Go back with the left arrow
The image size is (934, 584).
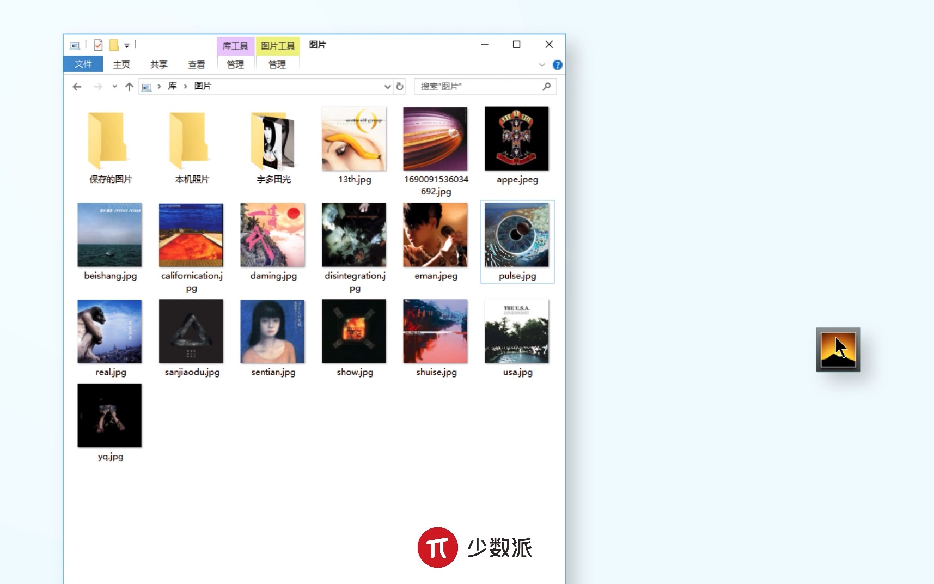77,87
